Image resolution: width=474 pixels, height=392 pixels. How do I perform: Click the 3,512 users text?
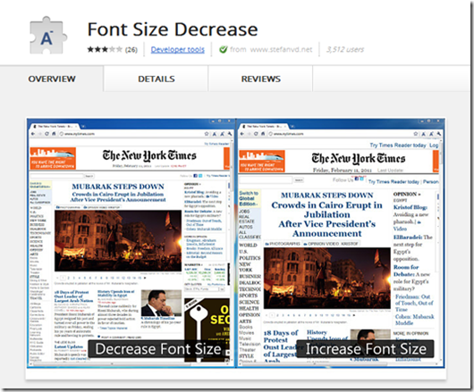click(x=345, y=49)
